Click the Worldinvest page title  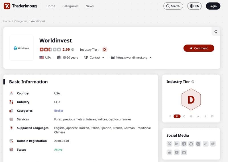[x=56, y=40]
